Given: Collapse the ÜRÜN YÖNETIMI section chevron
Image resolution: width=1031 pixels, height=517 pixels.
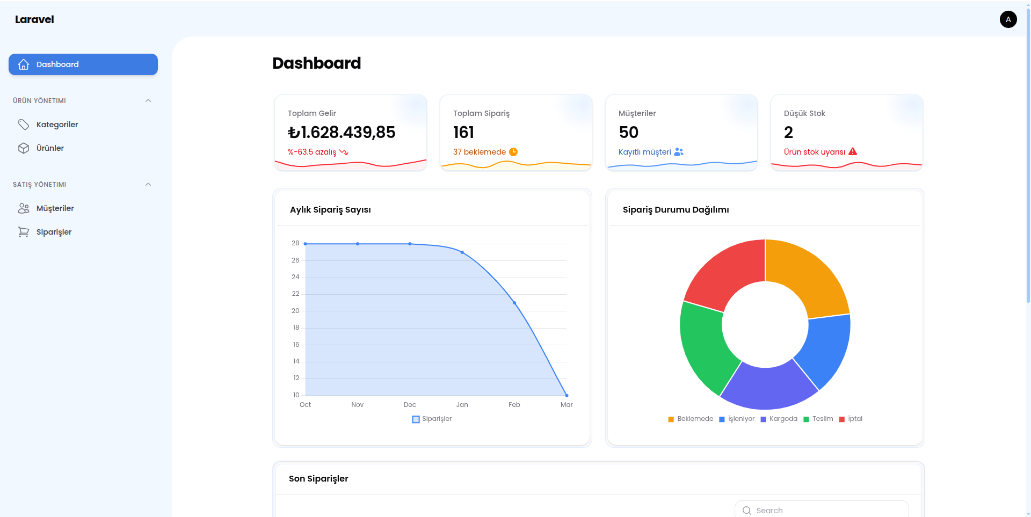Looking at the screenshot, I should pyautogui.click(x=148, y=101).
